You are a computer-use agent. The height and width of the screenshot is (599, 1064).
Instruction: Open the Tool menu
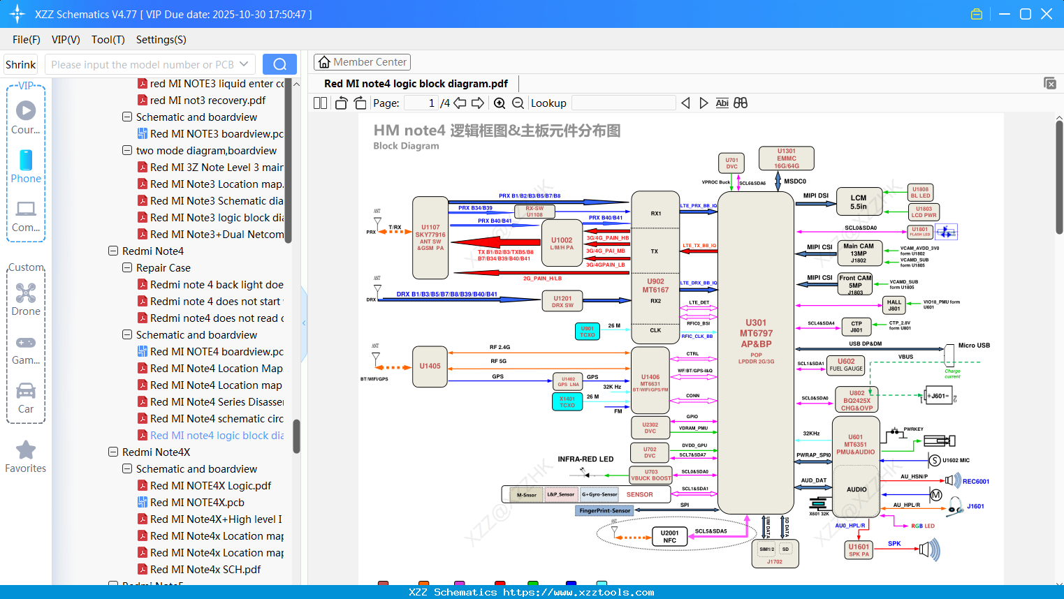pyautogui.click(x=108, y=40)
